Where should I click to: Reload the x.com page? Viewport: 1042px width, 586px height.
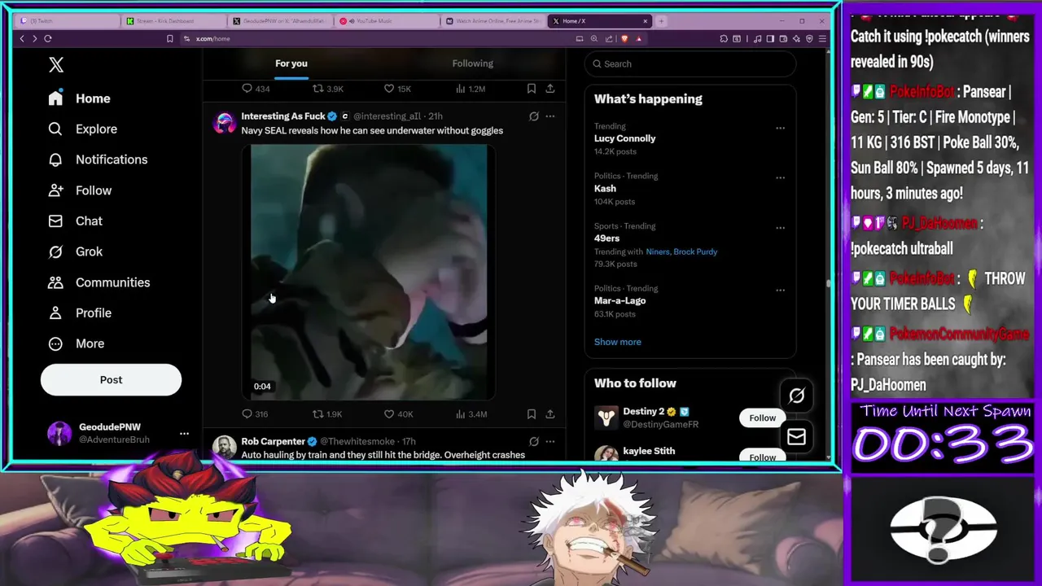[x=48, y=38]
